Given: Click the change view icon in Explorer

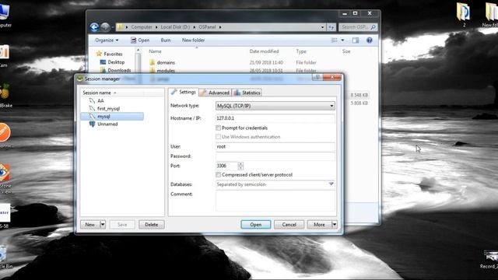Looking at the screenshot, I should (334, 40).
